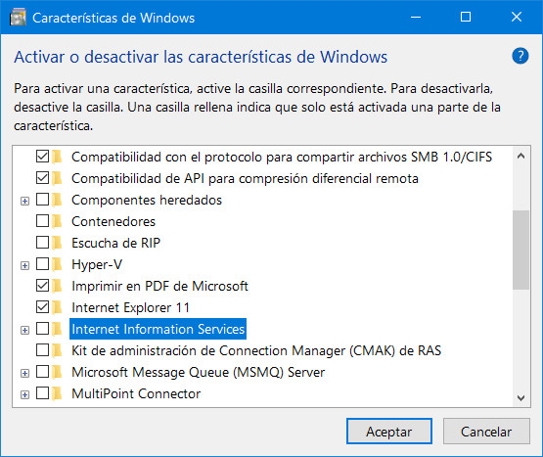
Task: Confirm changes with the Aceptar button
Action: pos(389,432)
